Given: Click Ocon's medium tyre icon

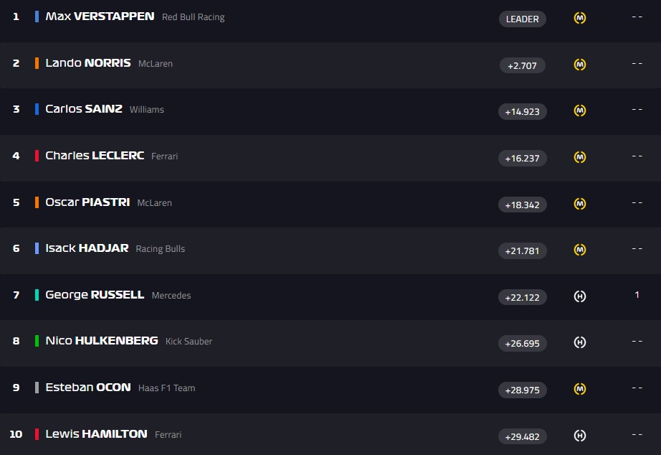Looking at the screenshot, I should click(x=580, y=389).
